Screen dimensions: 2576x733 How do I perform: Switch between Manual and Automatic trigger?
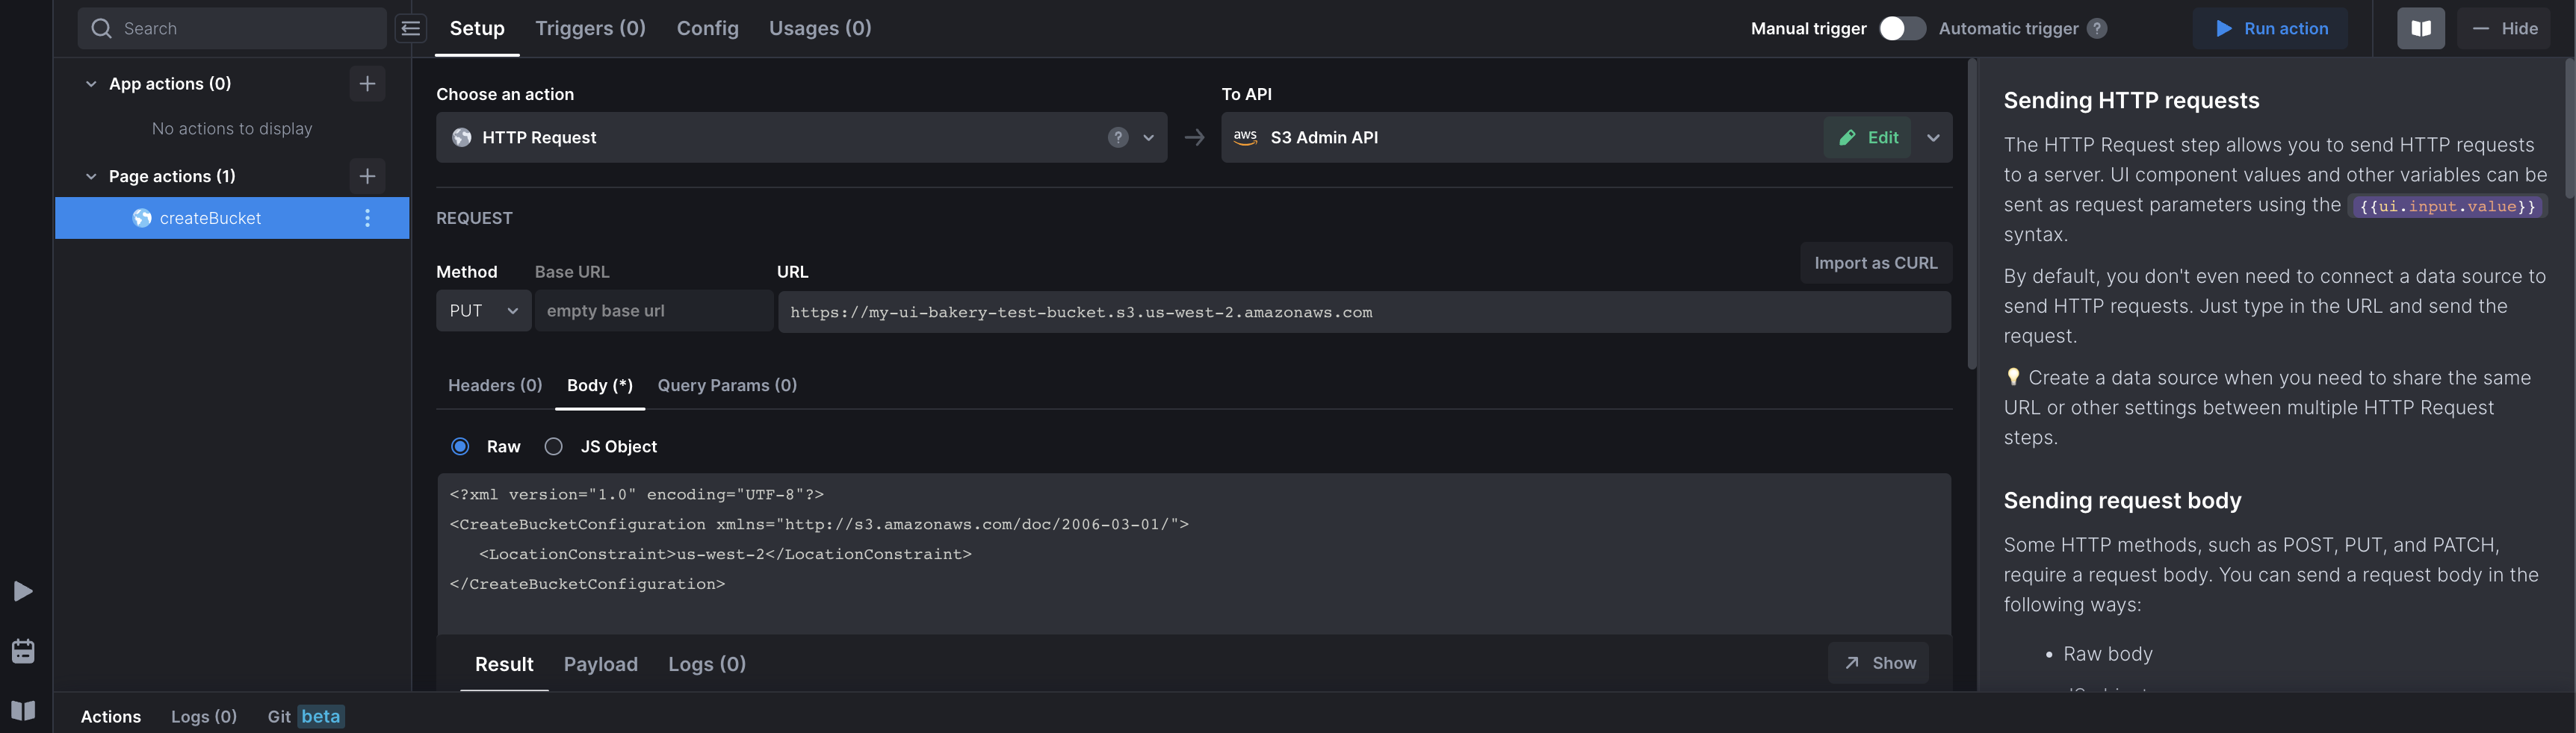tap(1902, 28)
